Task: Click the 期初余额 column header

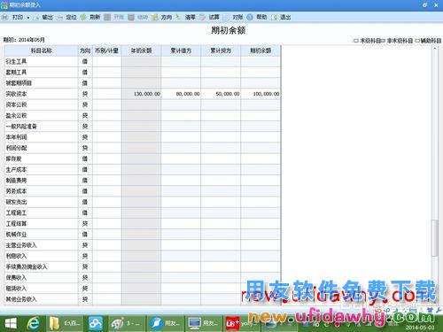Action: 260,50
